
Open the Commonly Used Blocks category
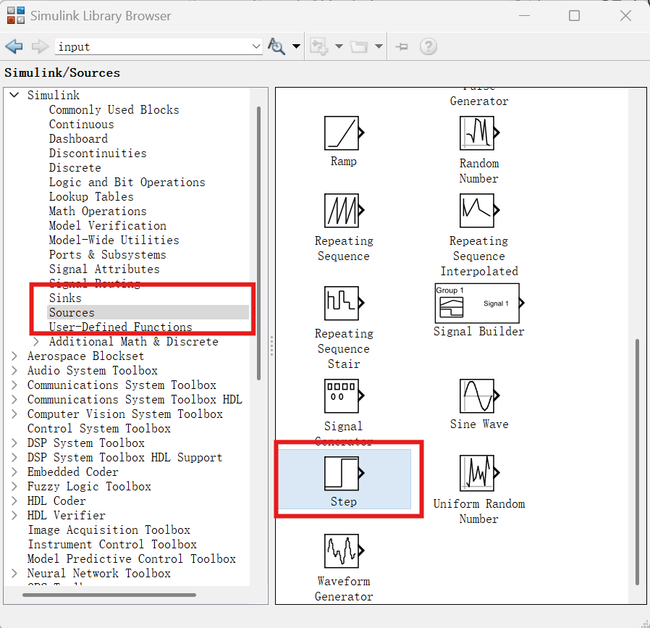(113, 109)
